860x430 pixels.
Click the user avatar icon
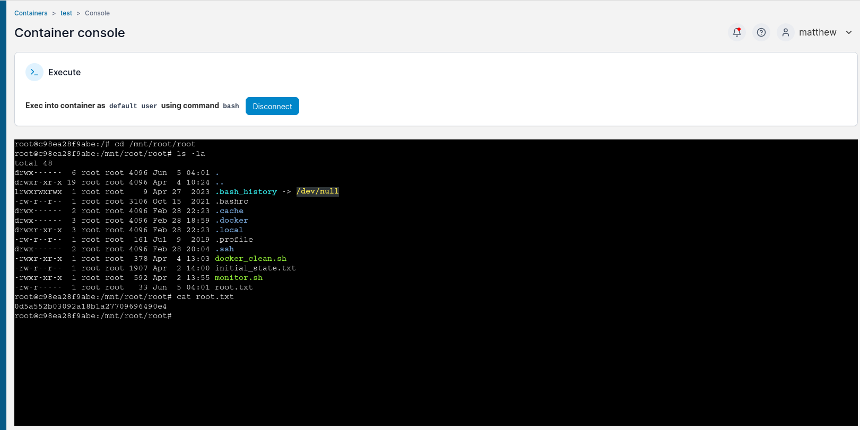click(785, 32)
